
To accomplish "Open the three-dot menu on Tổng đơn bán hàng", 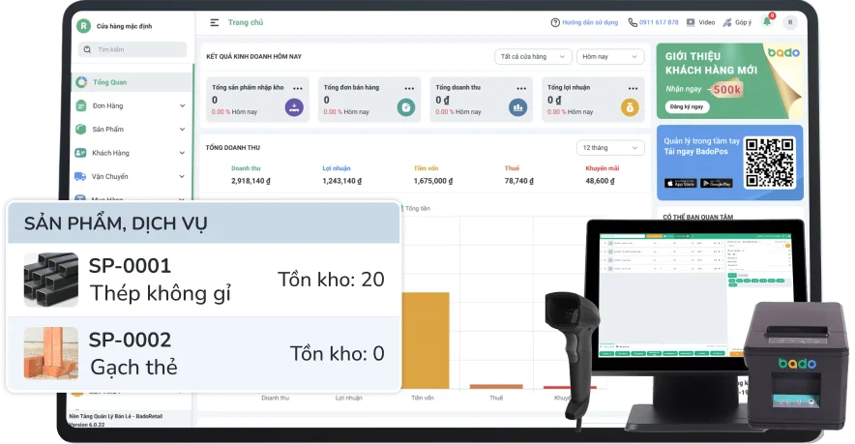I will [x=409, y=88].
